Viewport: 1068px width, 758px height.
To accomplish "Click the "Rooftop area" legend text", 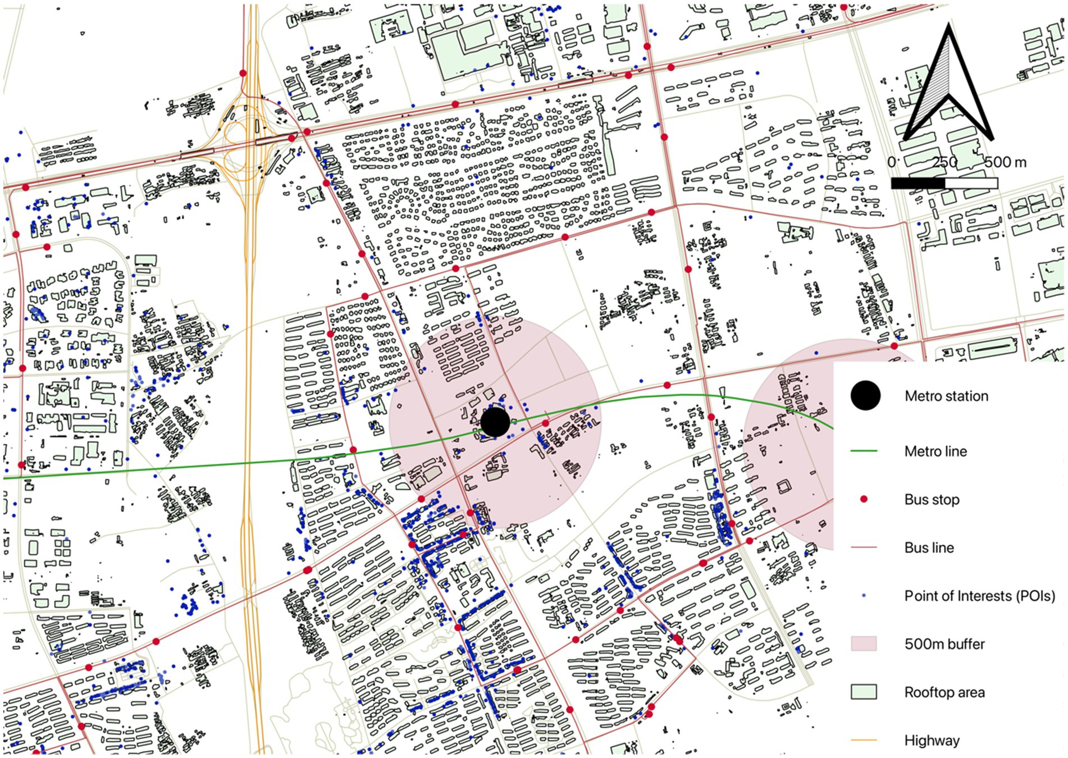I will click(944, 692).
